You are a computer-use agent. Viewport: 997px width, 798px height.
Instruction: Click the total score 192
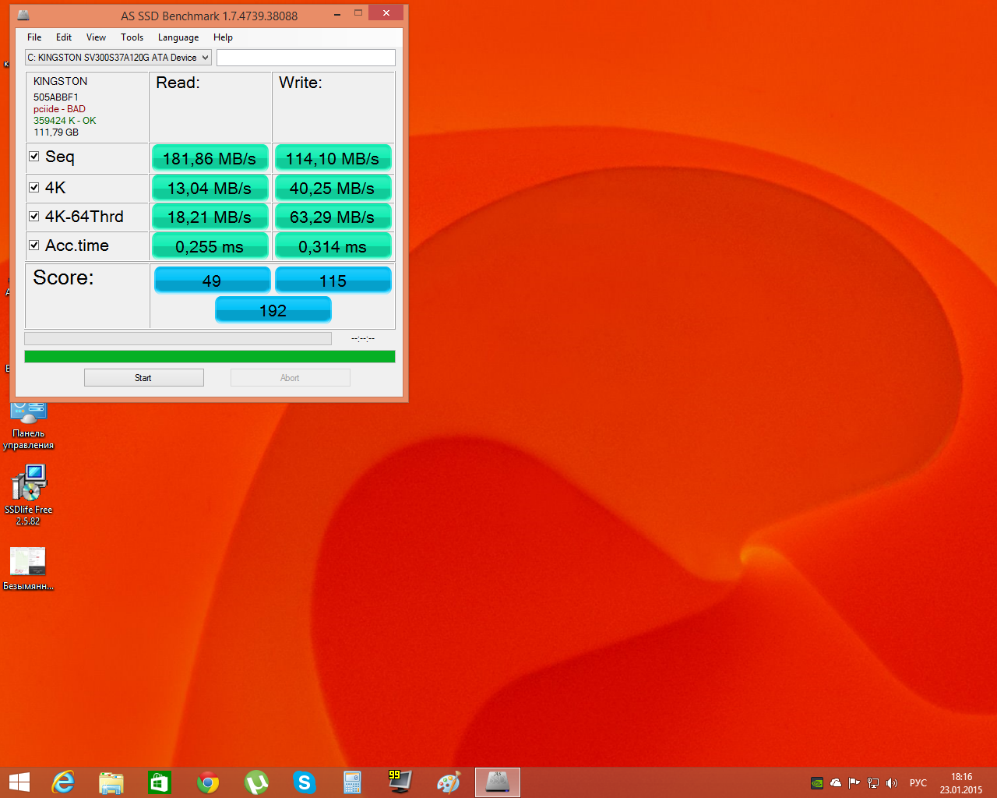273,310
